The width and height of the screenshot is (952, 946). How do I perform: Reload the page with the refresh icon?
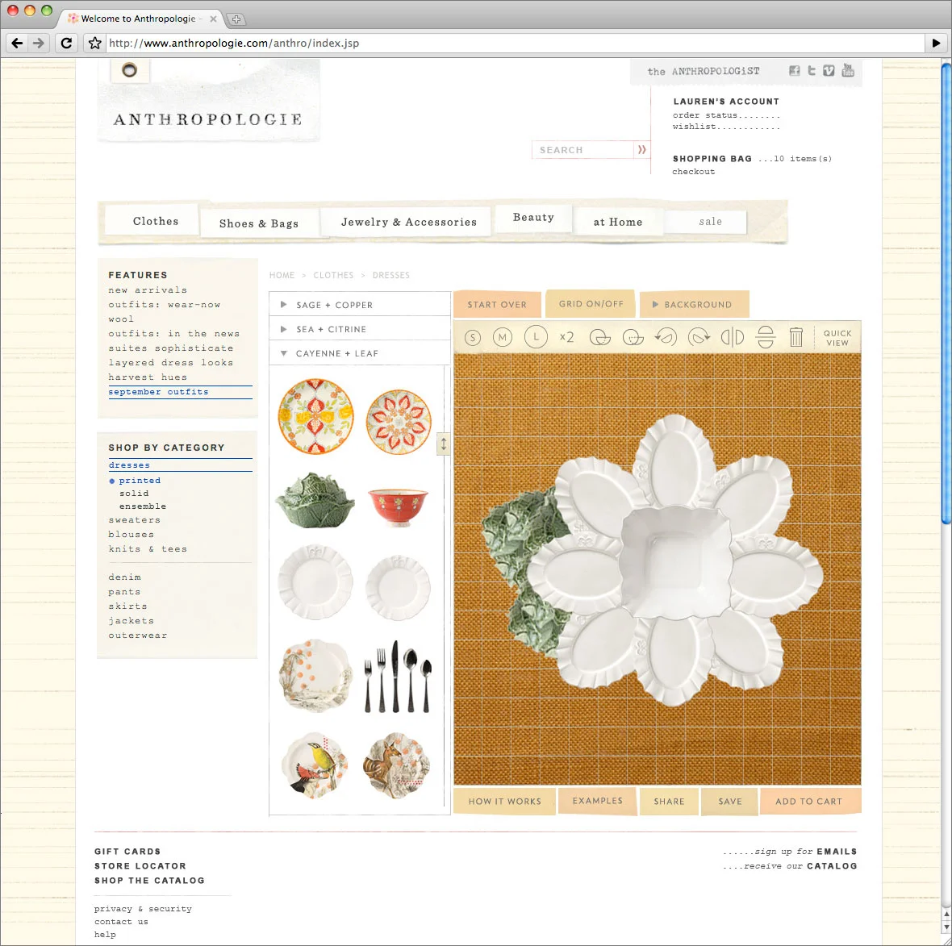click(66, 43)
